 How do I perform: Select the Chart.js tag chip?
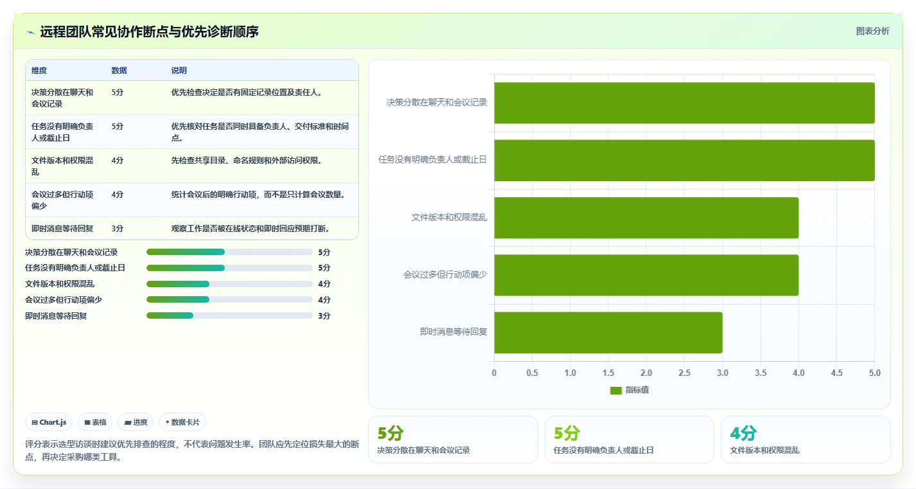pos(49,422)
